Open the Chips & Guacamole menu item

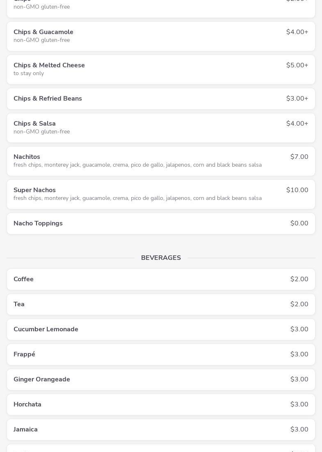pyautogui.click(x=43, y=32)
